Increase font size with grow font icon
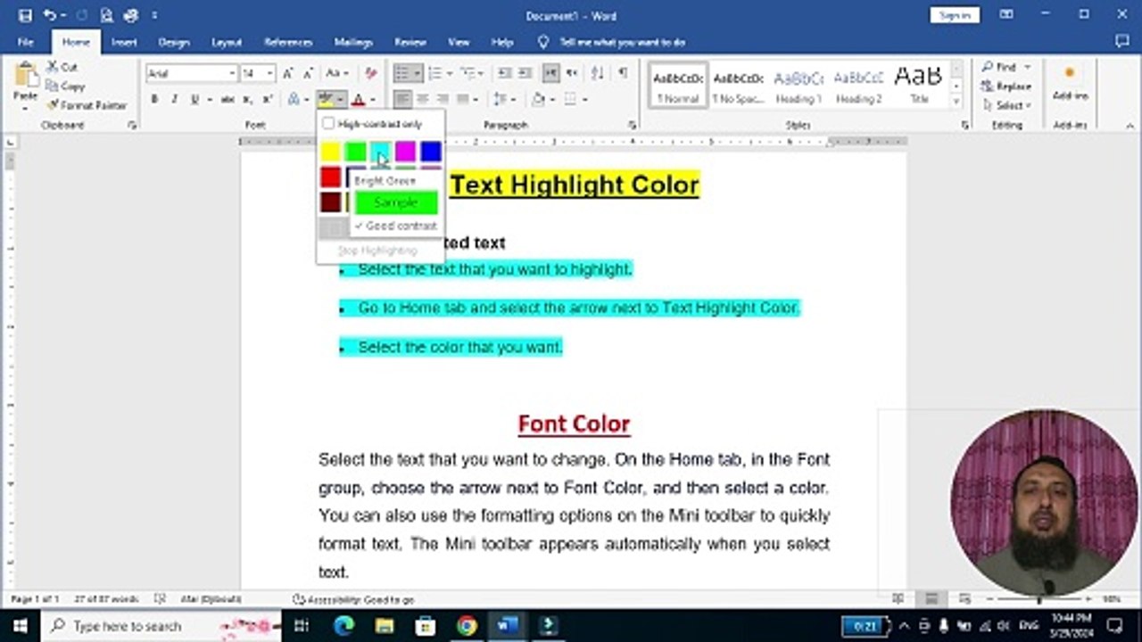Viewport: 1142px width, 642px height. (289, 73)
